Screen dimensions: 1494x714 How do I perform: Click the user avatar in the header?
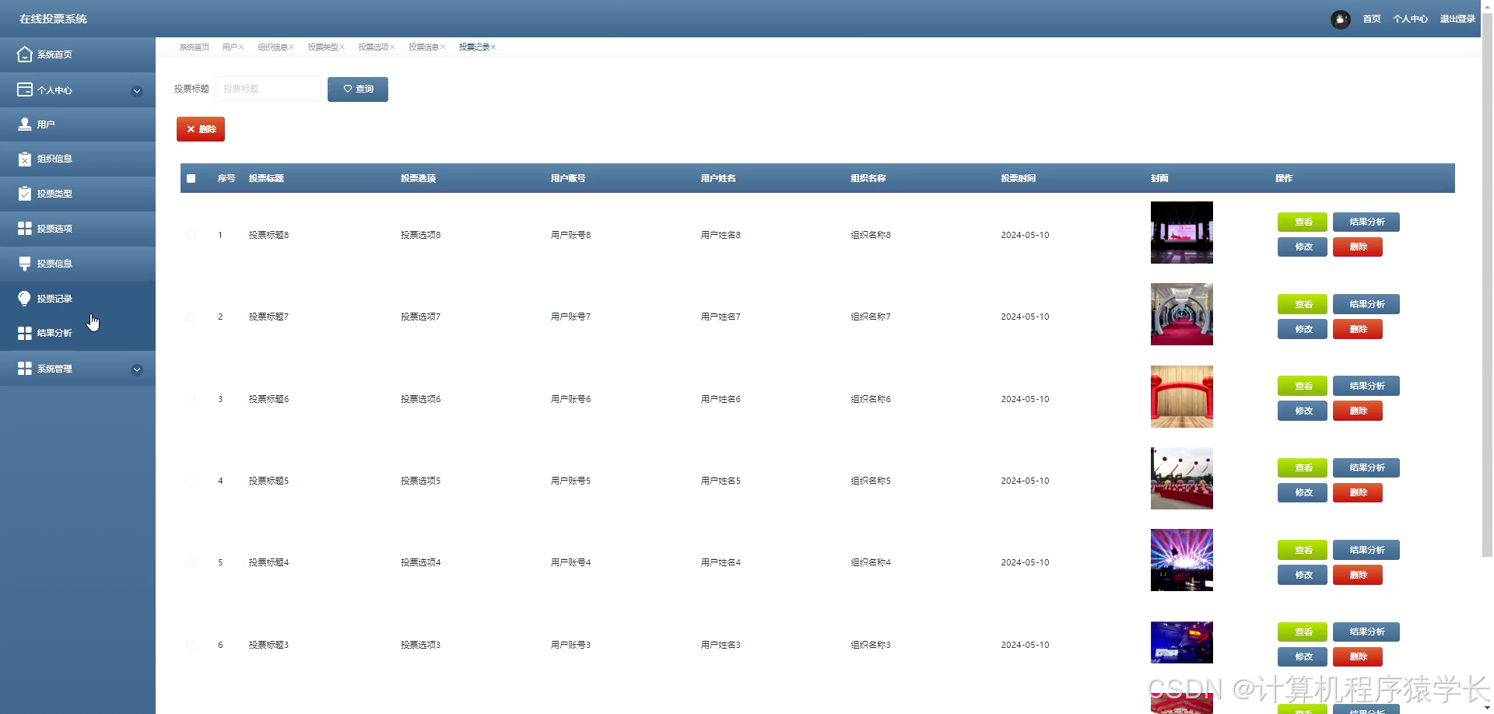pos(1340,19)
